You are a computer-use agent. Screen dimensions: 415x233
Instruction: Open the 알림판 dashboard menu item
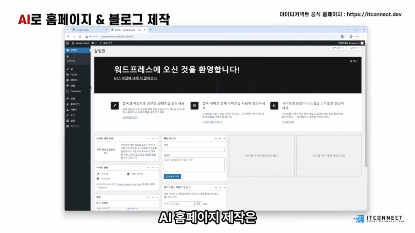[77, 50]
